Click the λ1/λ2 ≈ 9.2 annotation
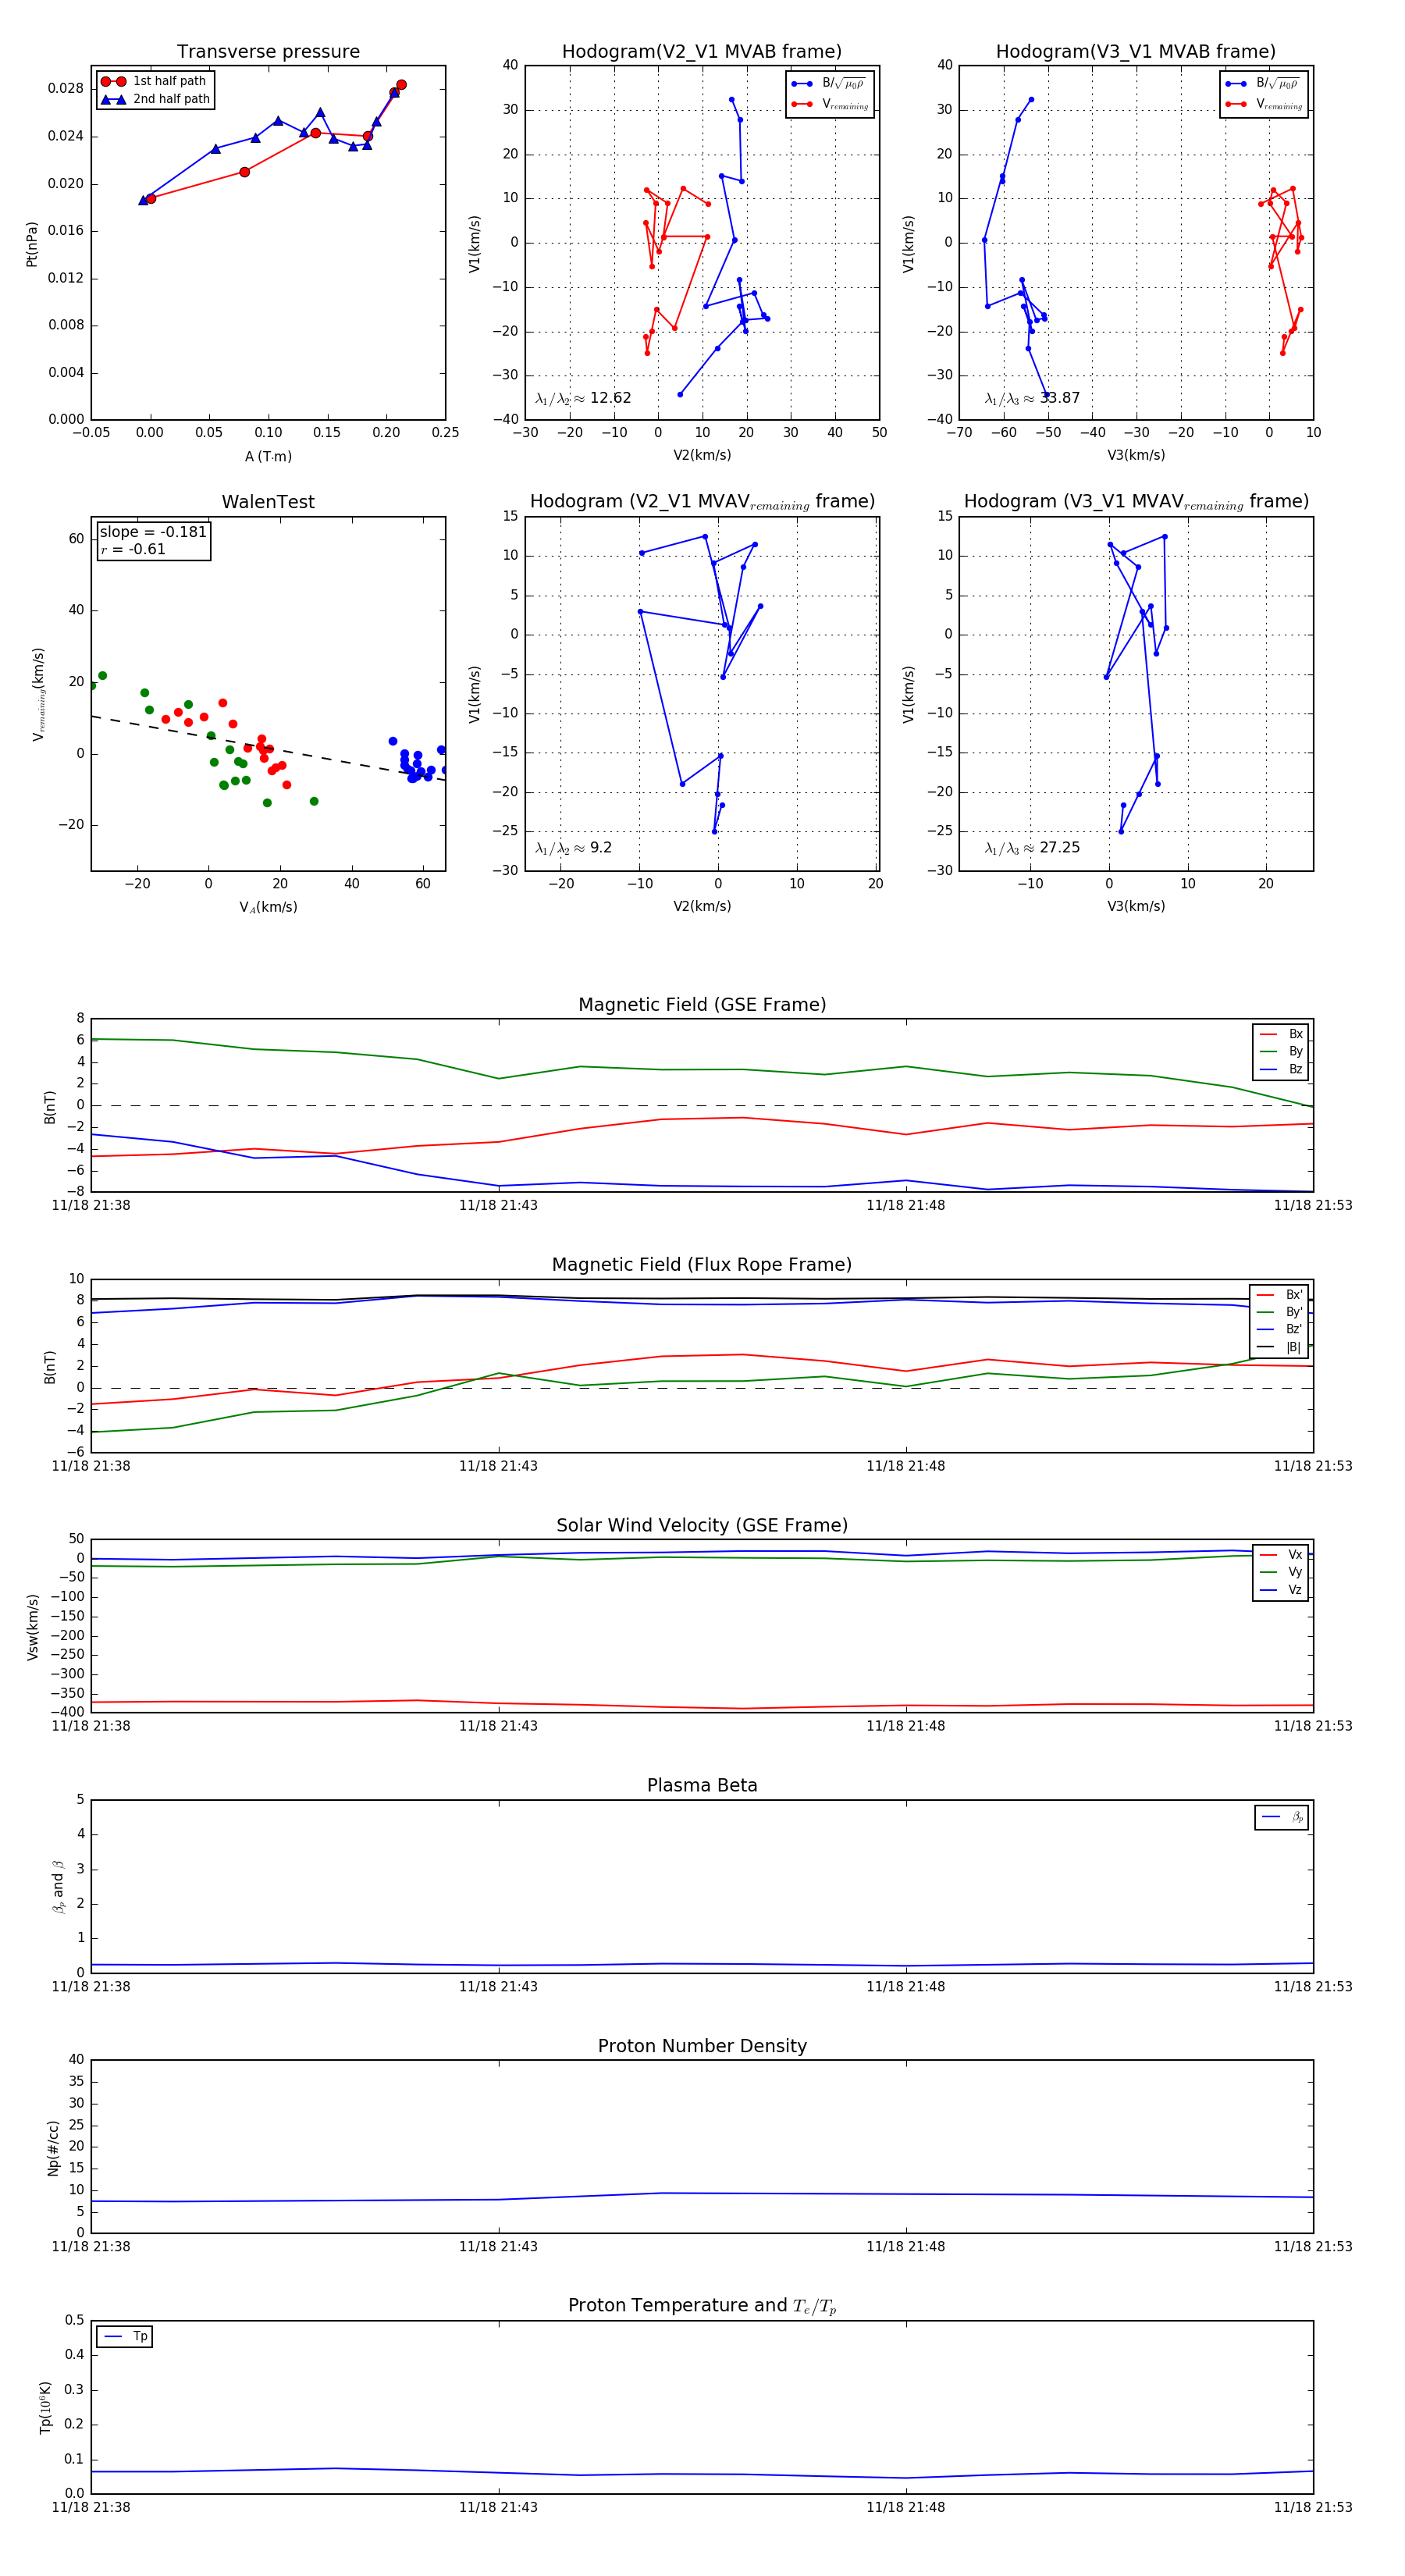The width and height of the screenshot is (1405, 2576). 573,848
